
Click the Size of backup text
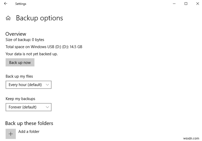(25, 40)
